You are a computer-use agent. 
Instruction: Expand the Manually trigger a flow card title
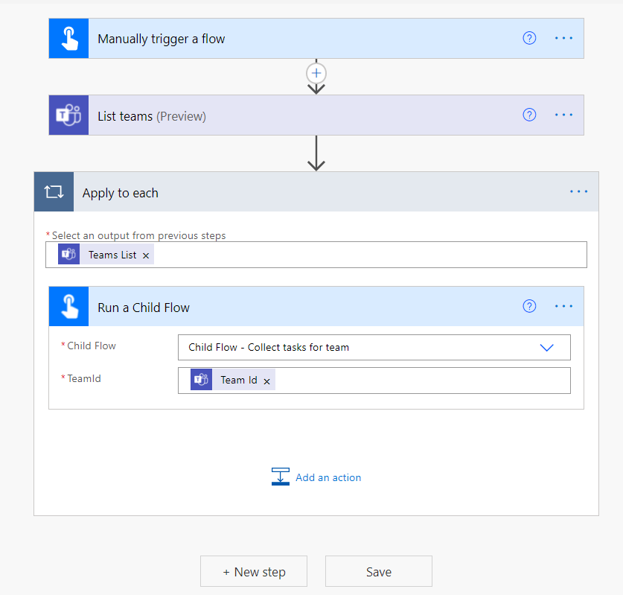pyautogui.click(x=162, y=39)
